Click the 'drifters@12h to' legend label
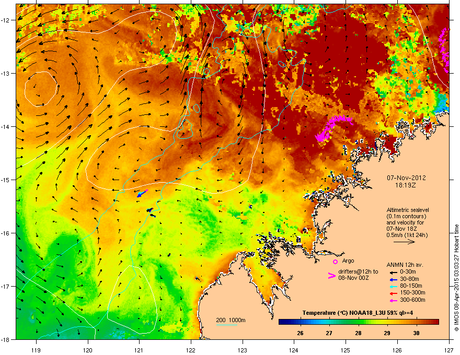This screenshot has width=460, height=355. (358, 272)
